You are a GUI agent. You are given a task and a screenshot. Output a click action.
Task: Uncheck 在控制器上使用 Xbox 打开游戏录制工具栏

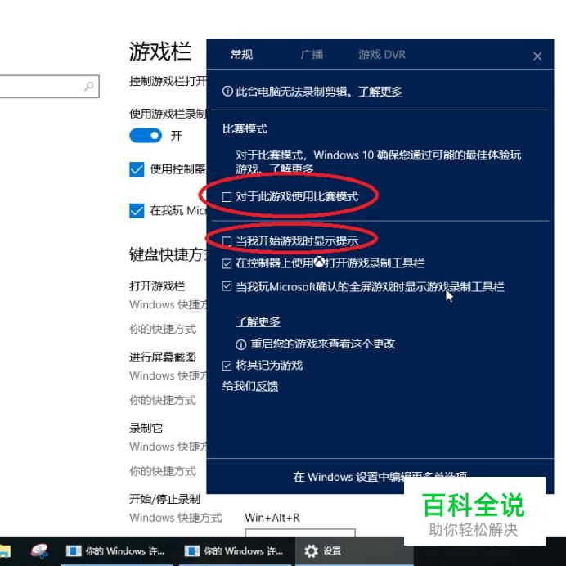point(227,264)
